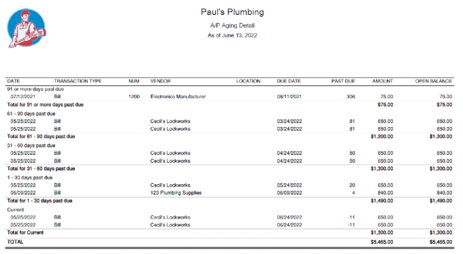The image size is (463, 254).
Task: Open the 123 Plumbing Supplies vendor link
Action: (176, 193)
